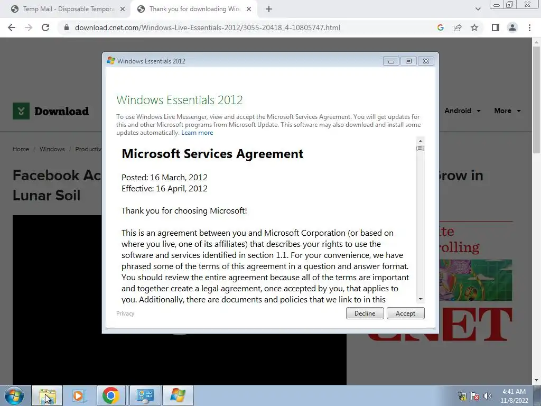The width and height of the screenshot is (541, 406).
Task: Decline the Microsoft Services Agreement
Action: [365, 313]
